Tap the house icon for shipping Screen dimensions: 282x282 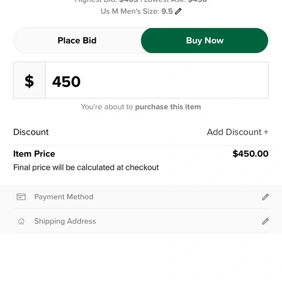[21, 221]
